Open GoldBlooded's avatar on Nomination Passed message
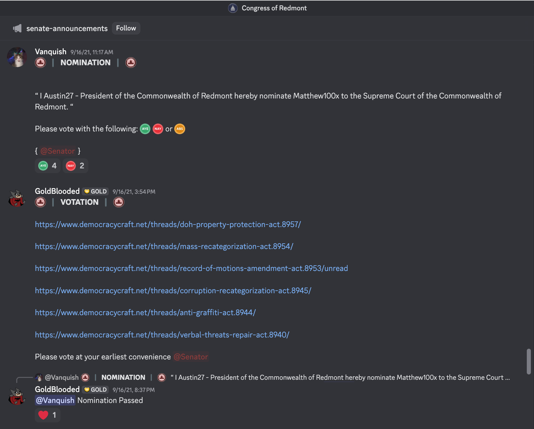The image size is (534, 429). point(17,396)
